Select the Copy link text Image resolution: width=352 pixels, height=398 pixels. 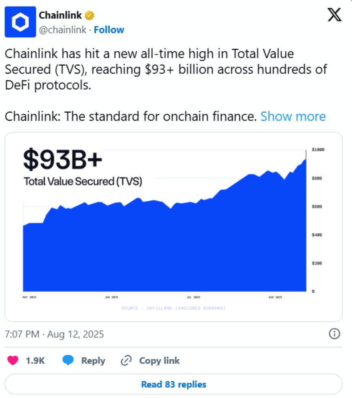[159, 360]
